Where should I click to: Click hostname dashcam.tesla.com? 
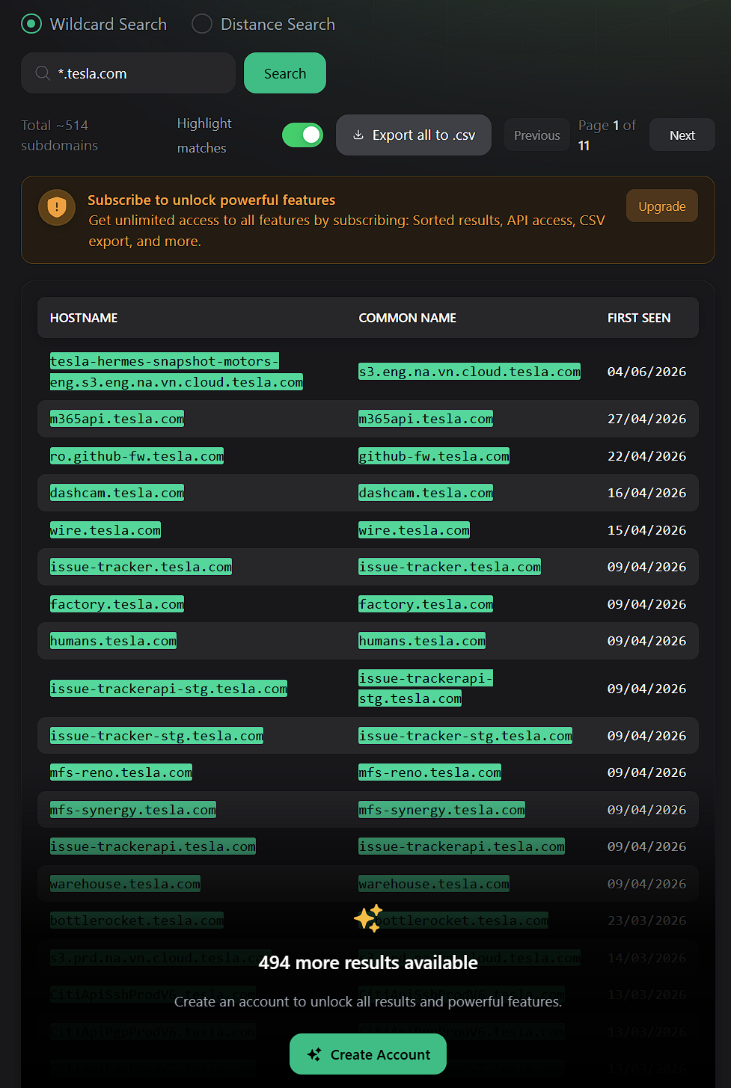[x=117, y=493]
